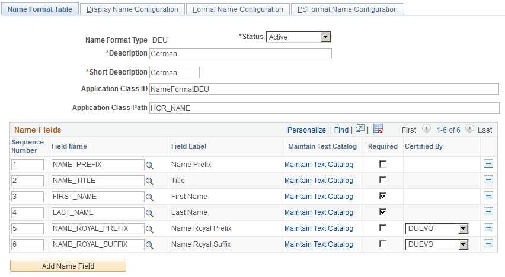Open grid in new window icon

pyautogui.click(x=360, y=128)
